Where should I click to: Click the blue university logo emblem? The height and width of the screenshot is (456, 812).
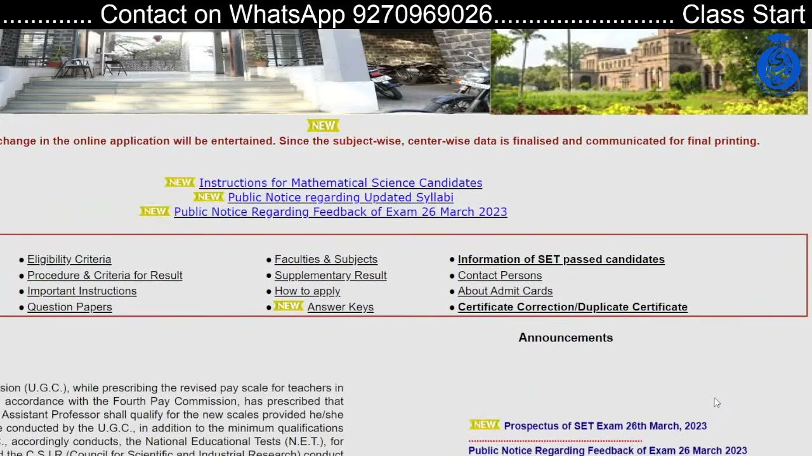click(x=780, y=65)
